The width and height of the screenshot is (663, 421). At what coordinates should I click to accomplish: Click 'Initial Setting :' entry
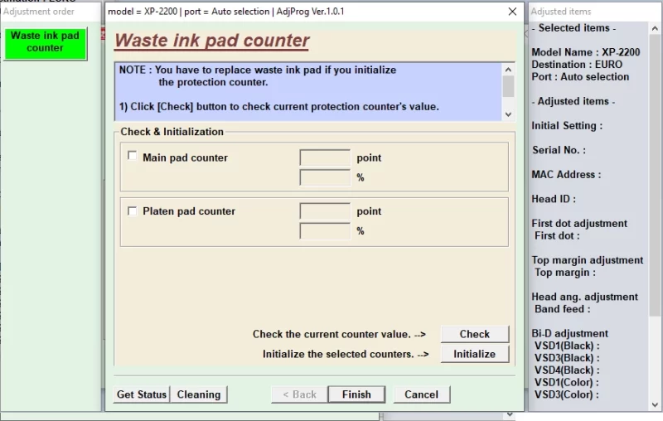567,125
